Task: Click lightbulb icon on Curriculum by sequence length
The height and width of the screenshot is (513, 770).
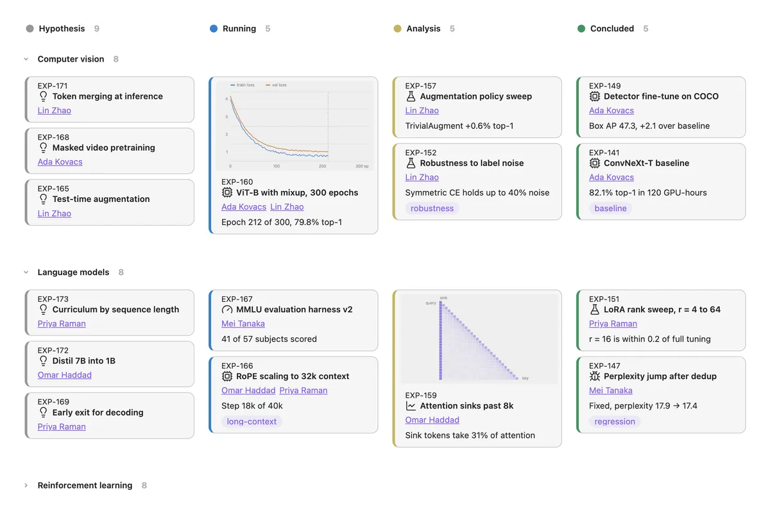Action: pos(44,309)
